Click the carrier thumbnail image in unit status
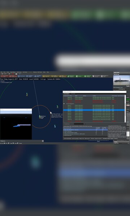 121,80
